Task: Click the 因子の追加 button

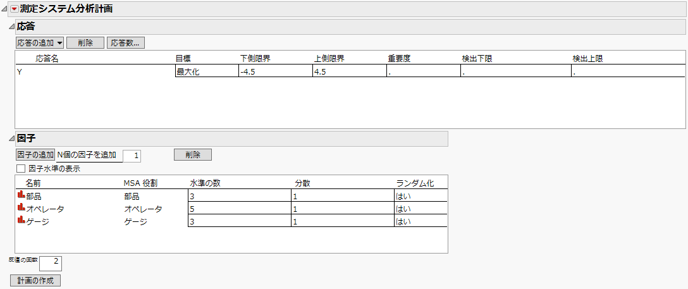Action: pos(35,155)
